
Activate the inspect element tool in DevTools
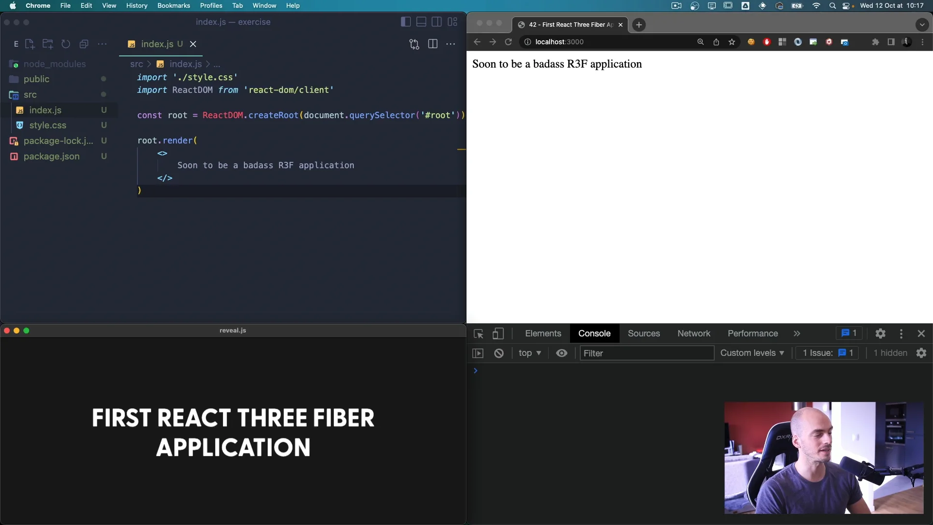coord(478,334)
